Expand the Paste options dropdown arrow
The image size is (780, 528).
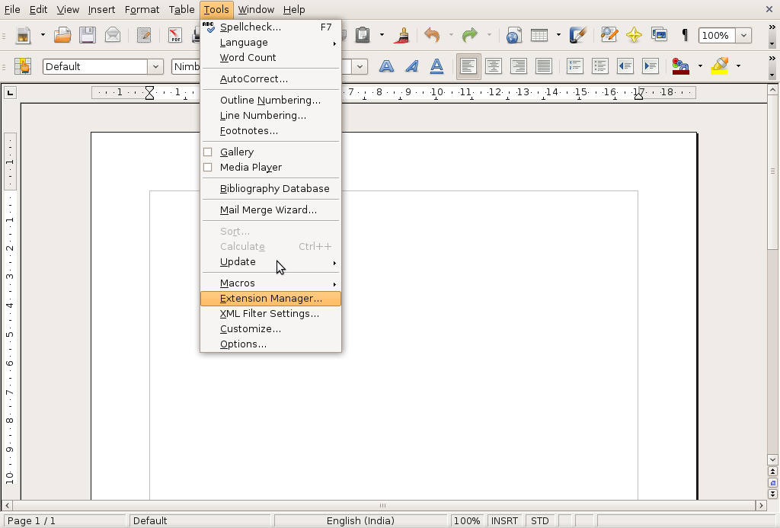point(382,35)
